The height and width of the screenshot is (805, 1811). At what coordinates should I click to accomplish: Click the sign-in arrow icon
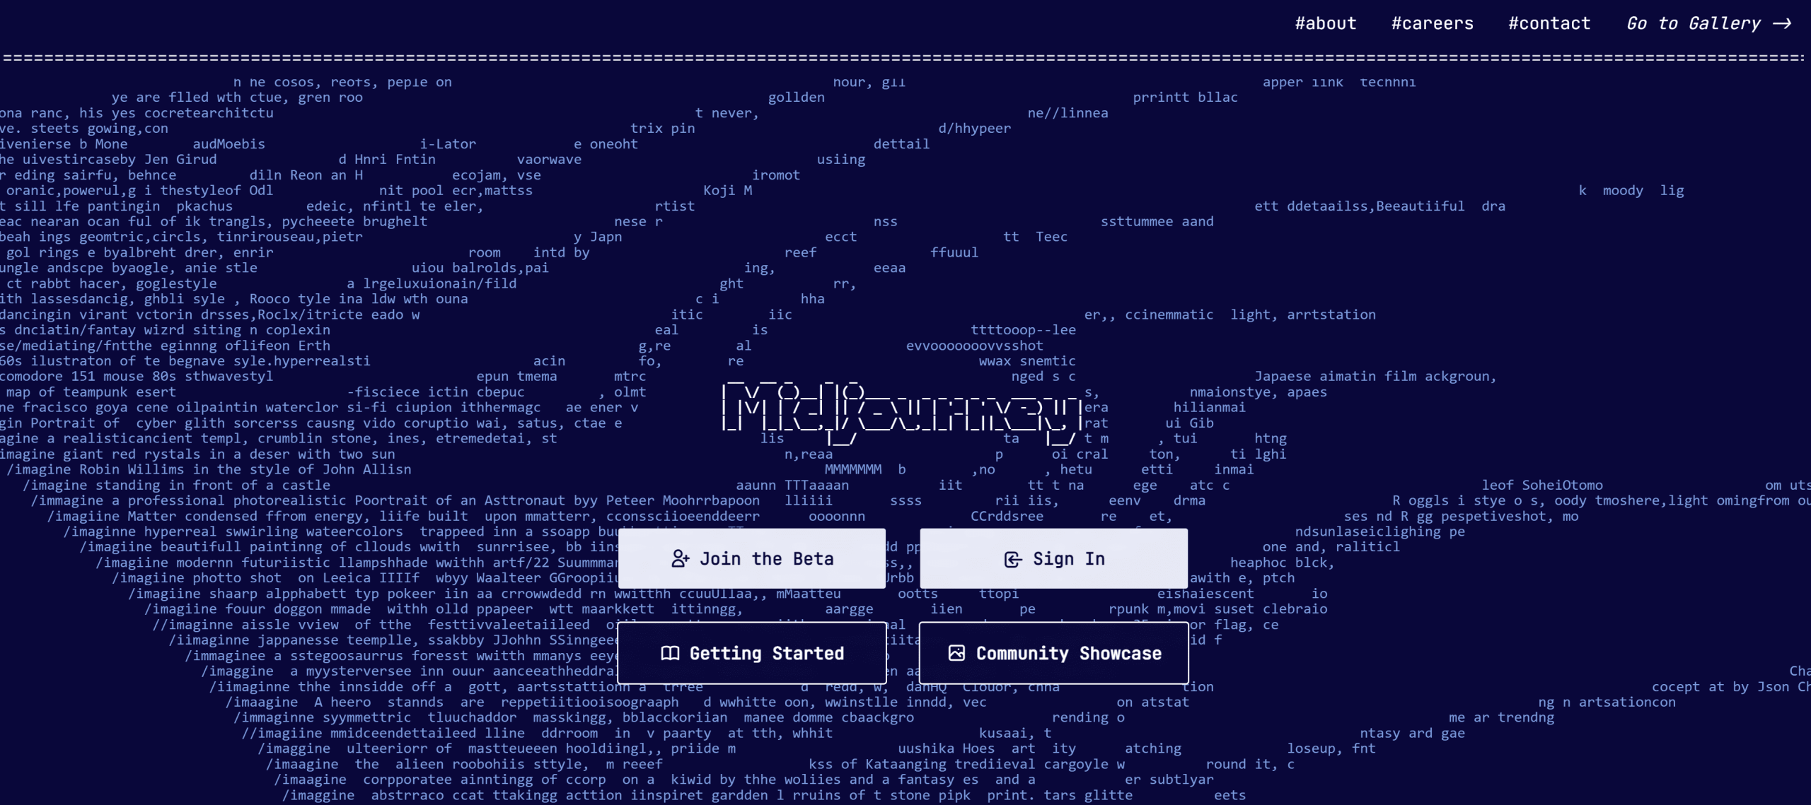click(1013, 560)
